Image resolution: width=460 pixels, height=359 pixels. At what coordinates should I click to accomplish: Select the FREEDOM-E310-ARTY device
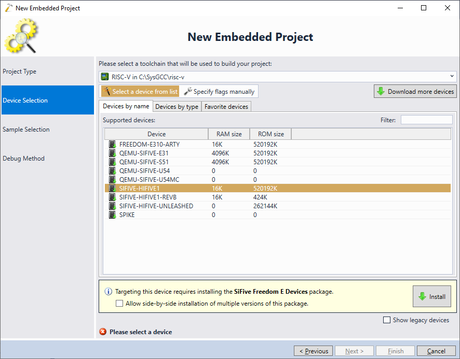(150, 144)
